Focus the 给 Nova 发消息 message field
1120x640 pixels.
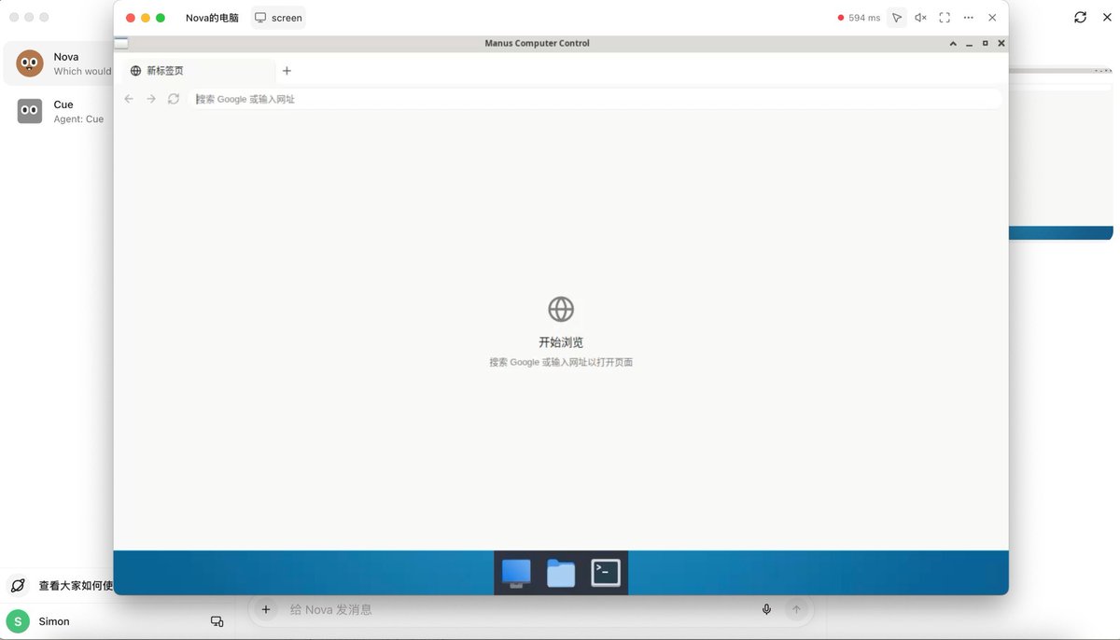point(518,609)
